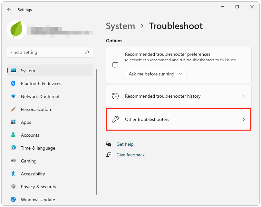Viewport: 261px width, 207px height.
Task: Open Accessibility settings
Action: tap(50, 174)
